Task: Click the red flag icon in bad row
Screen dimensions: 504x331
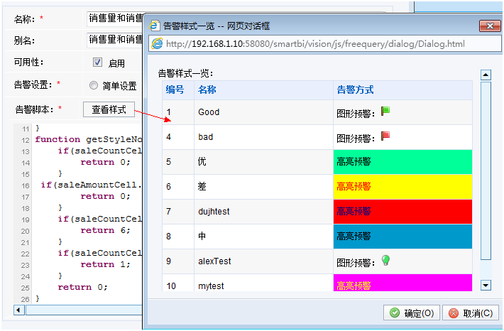Action: pos(385,136)
